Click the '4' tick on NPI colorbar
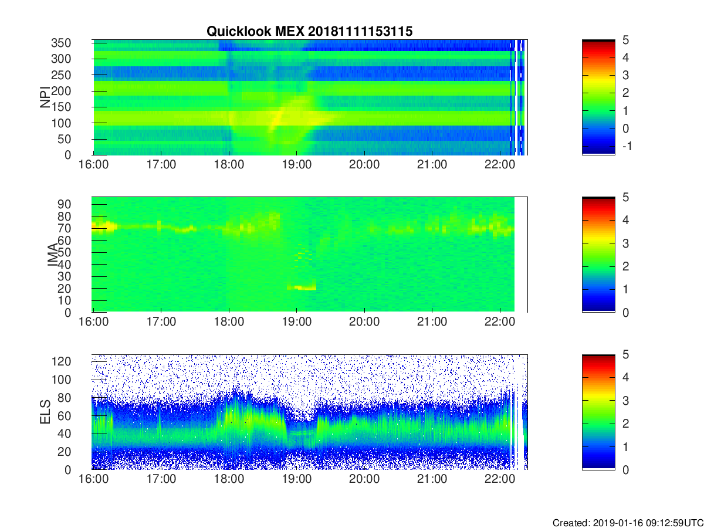 pos(625,57)
